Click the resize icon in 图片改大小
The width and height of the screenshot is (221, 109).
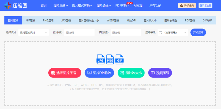point(122,73)
